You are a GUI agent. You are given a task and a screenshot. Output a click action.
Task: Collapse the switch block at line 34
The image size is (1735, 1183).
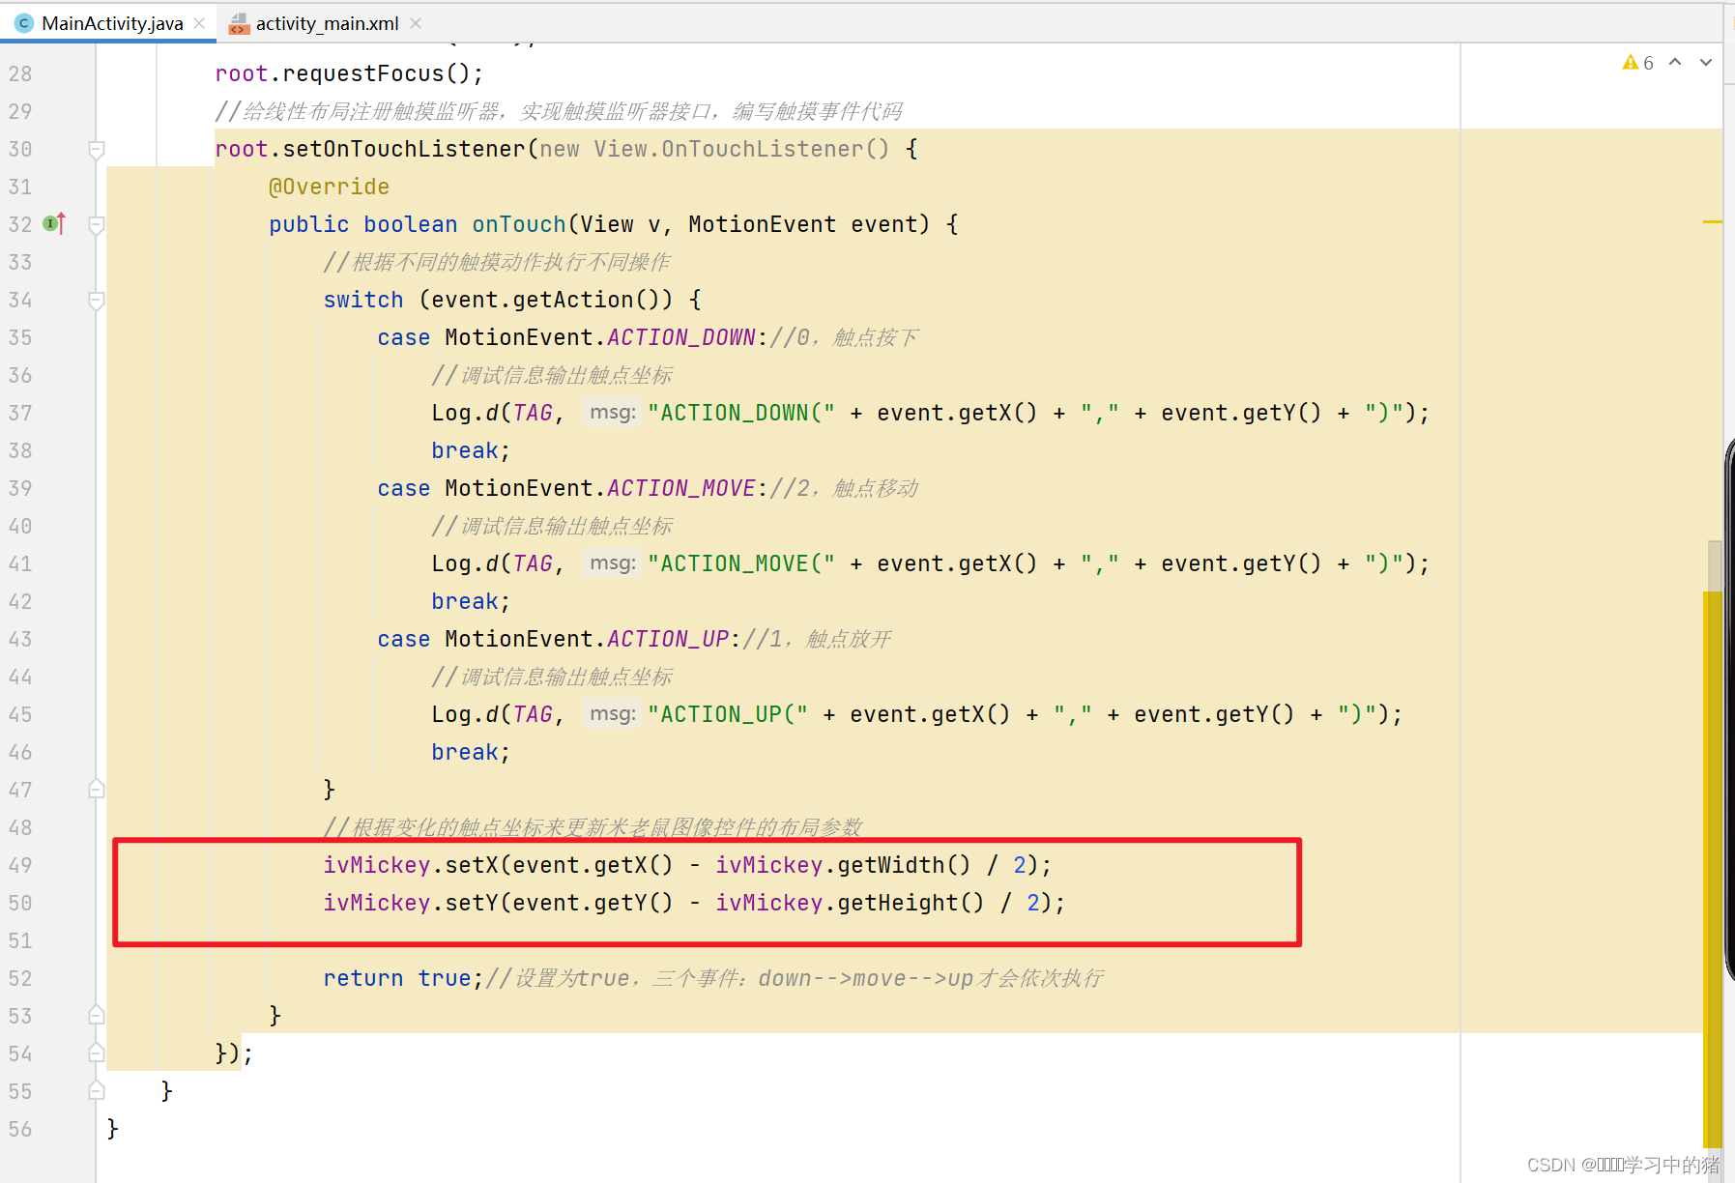(97, 301)
